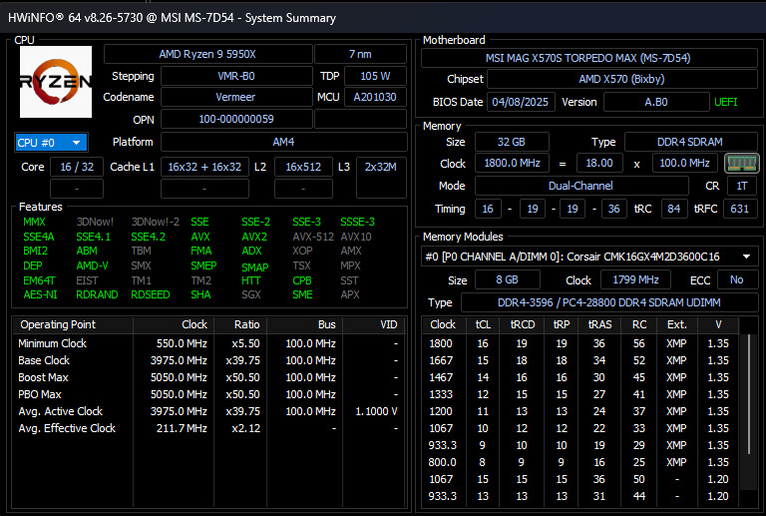Viewport: 766px width, 516px height.
Task: Select the 1200 memory timing row
Action: (x=580, y=411)
